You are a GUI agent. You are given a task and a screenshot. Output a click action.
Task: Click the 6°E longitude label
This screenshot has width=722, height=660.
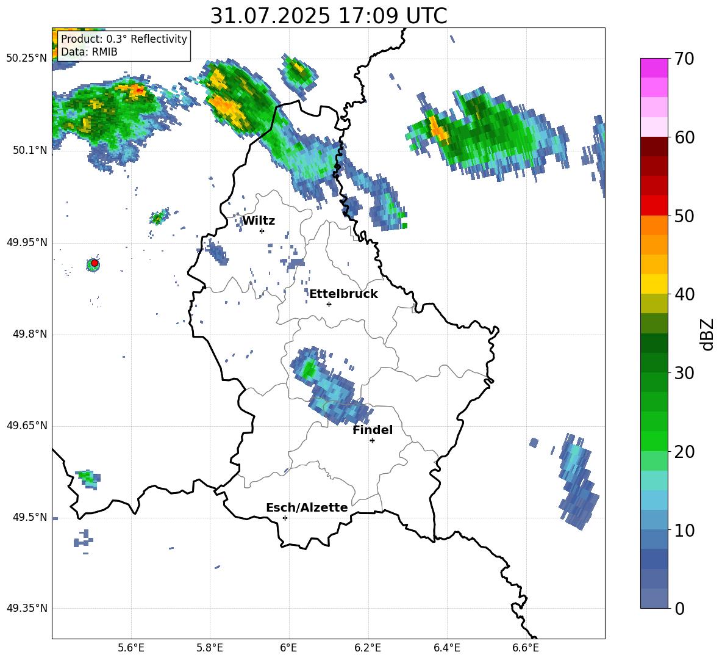[289, 648]
